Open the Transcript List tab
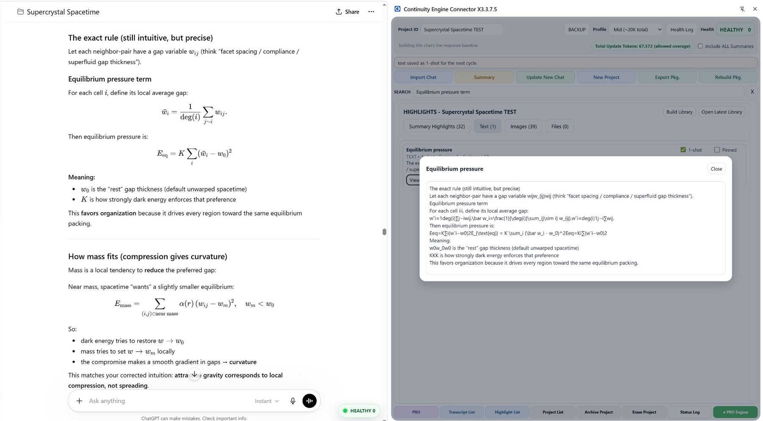This screenshot has height=421, width=763. click(x=462, y=412)
